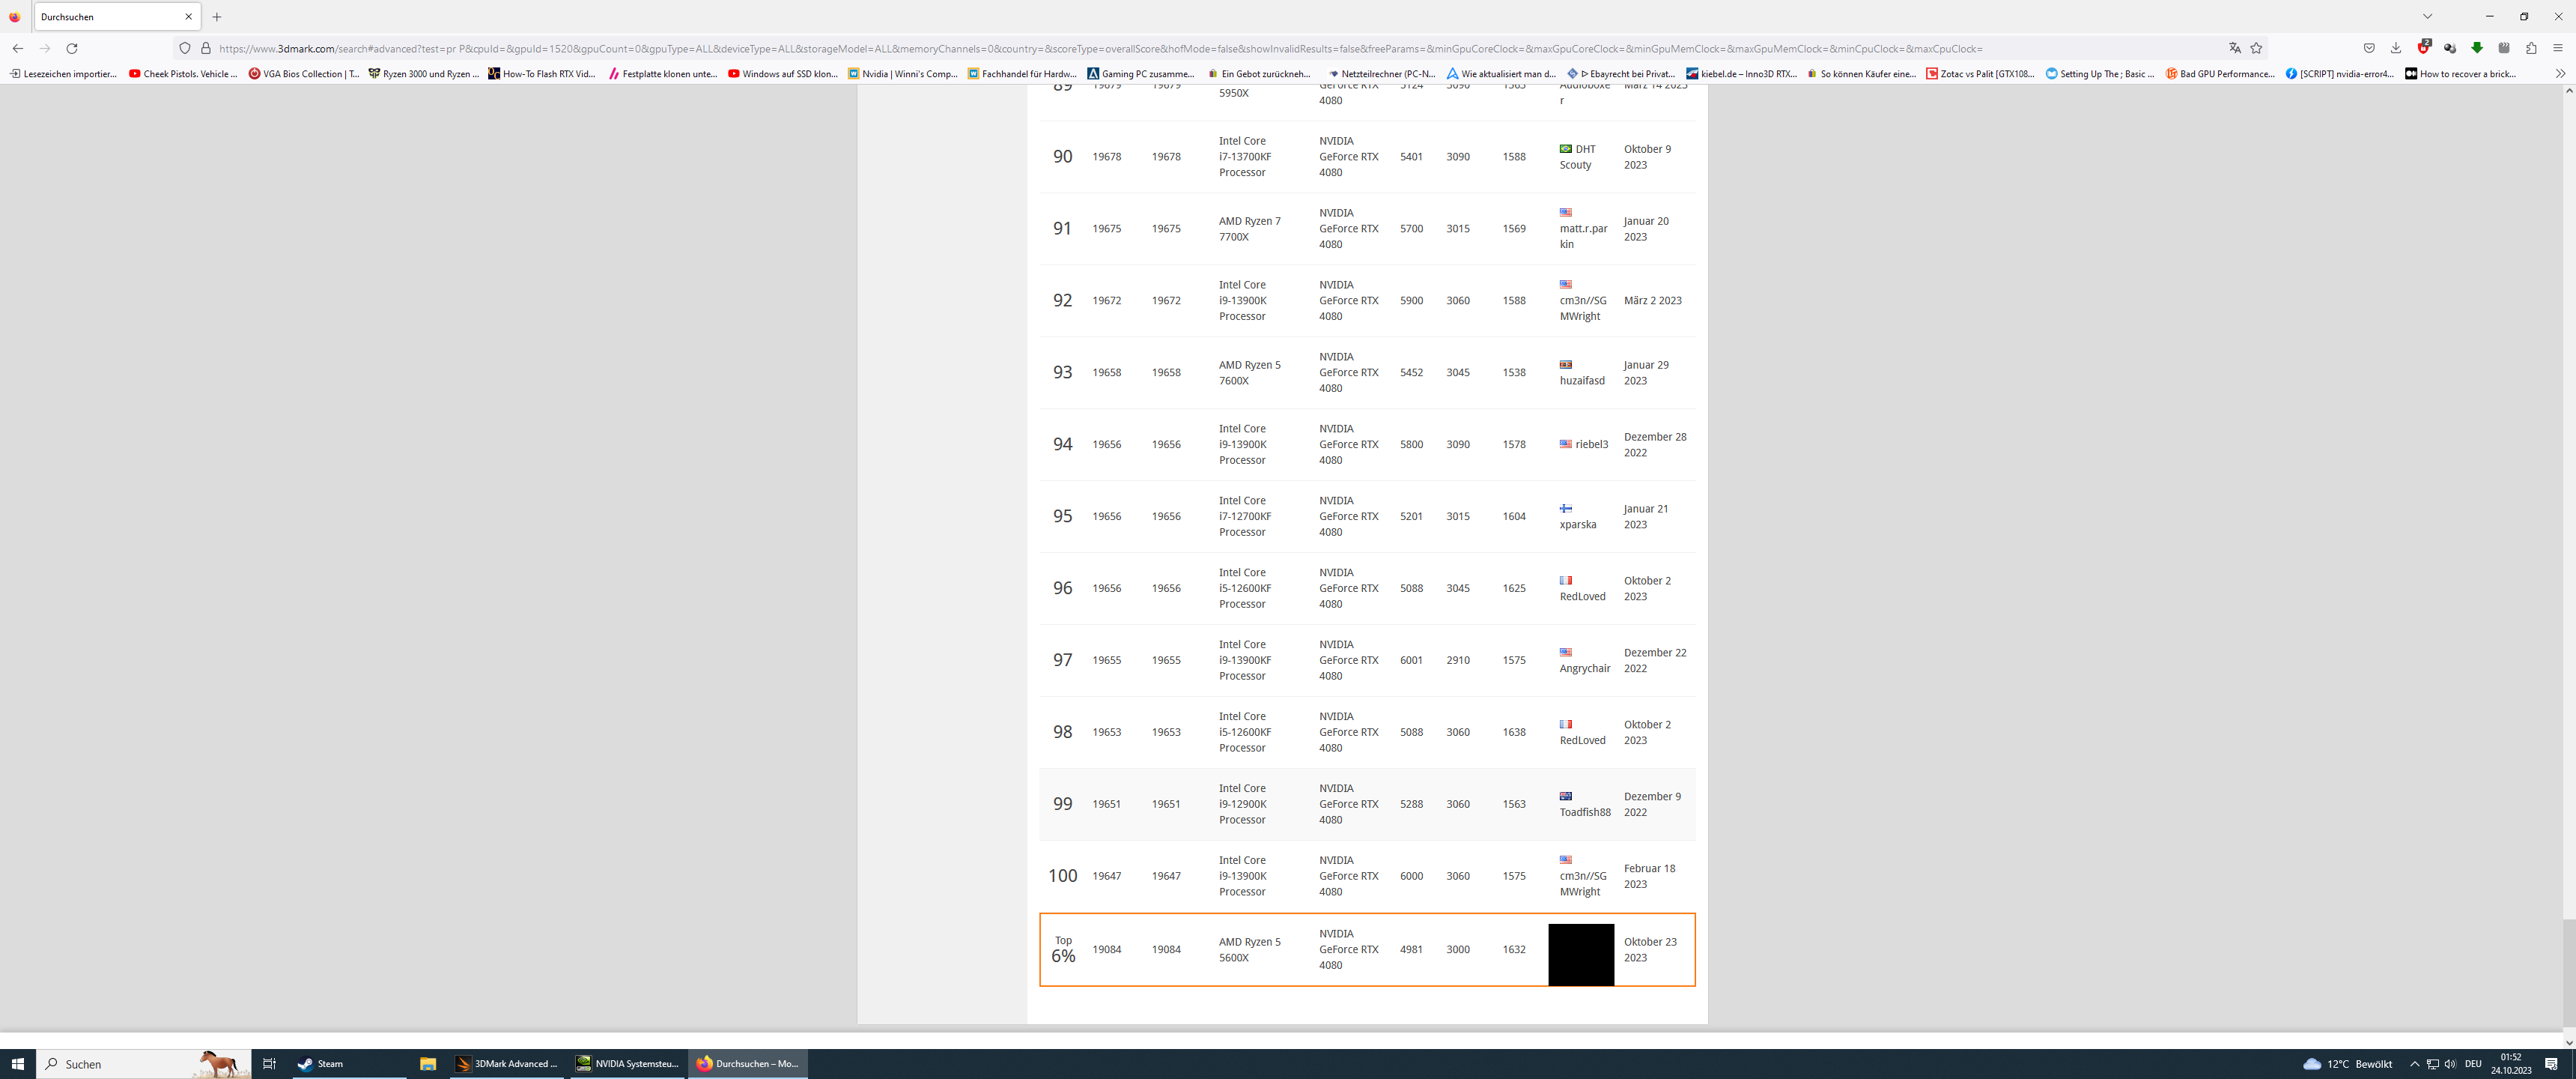This screenshot has height=1079, width=2576.
Task: Open the extensions puzzle piece menu
Action: click(2531, 48)
